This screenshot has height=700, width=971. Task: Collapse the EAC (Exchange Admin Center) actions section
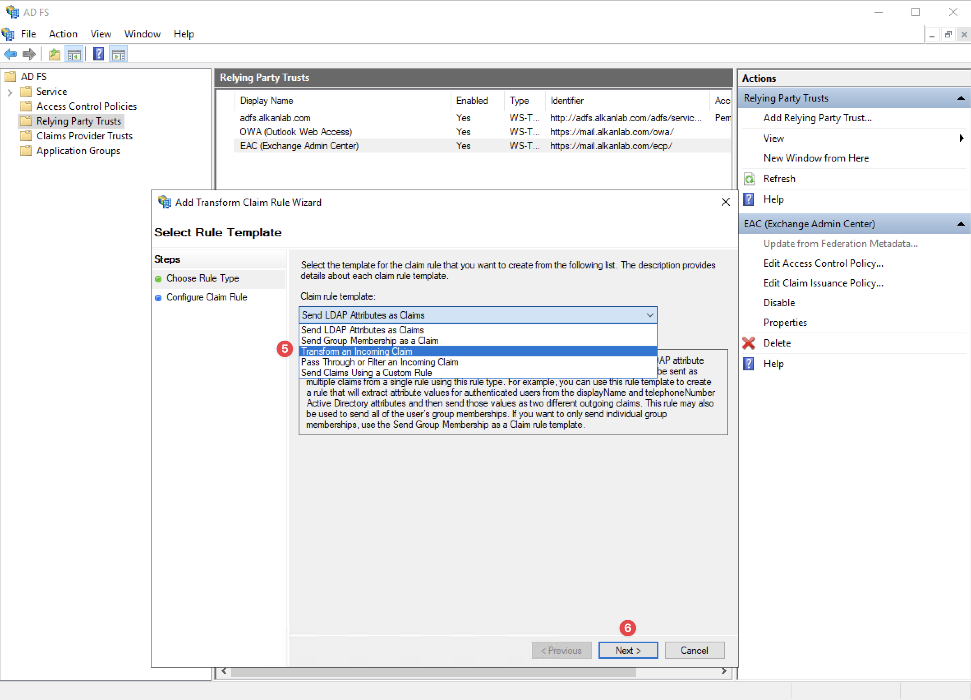point(961,224)
